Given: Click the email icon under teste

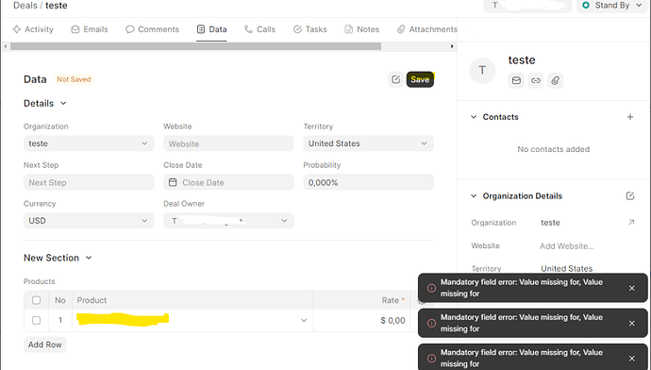Looking at the screenshot, I should coord(516,80).
